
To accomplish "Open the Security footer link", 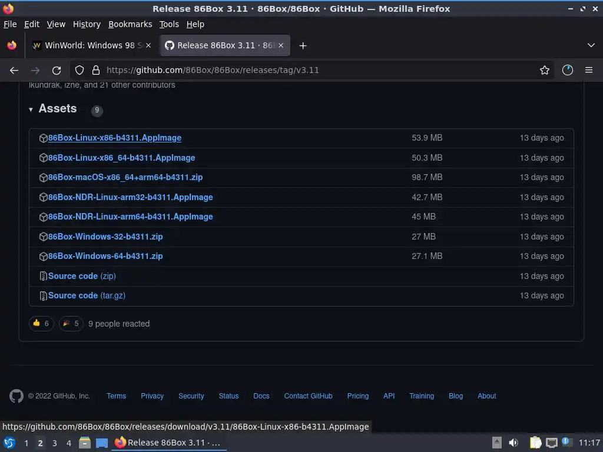I will 191,396.
